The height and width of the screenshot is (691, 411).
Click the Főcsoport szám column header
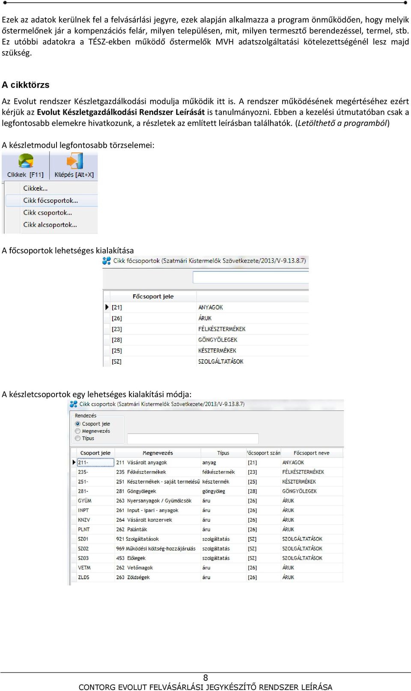pos(263,453)
